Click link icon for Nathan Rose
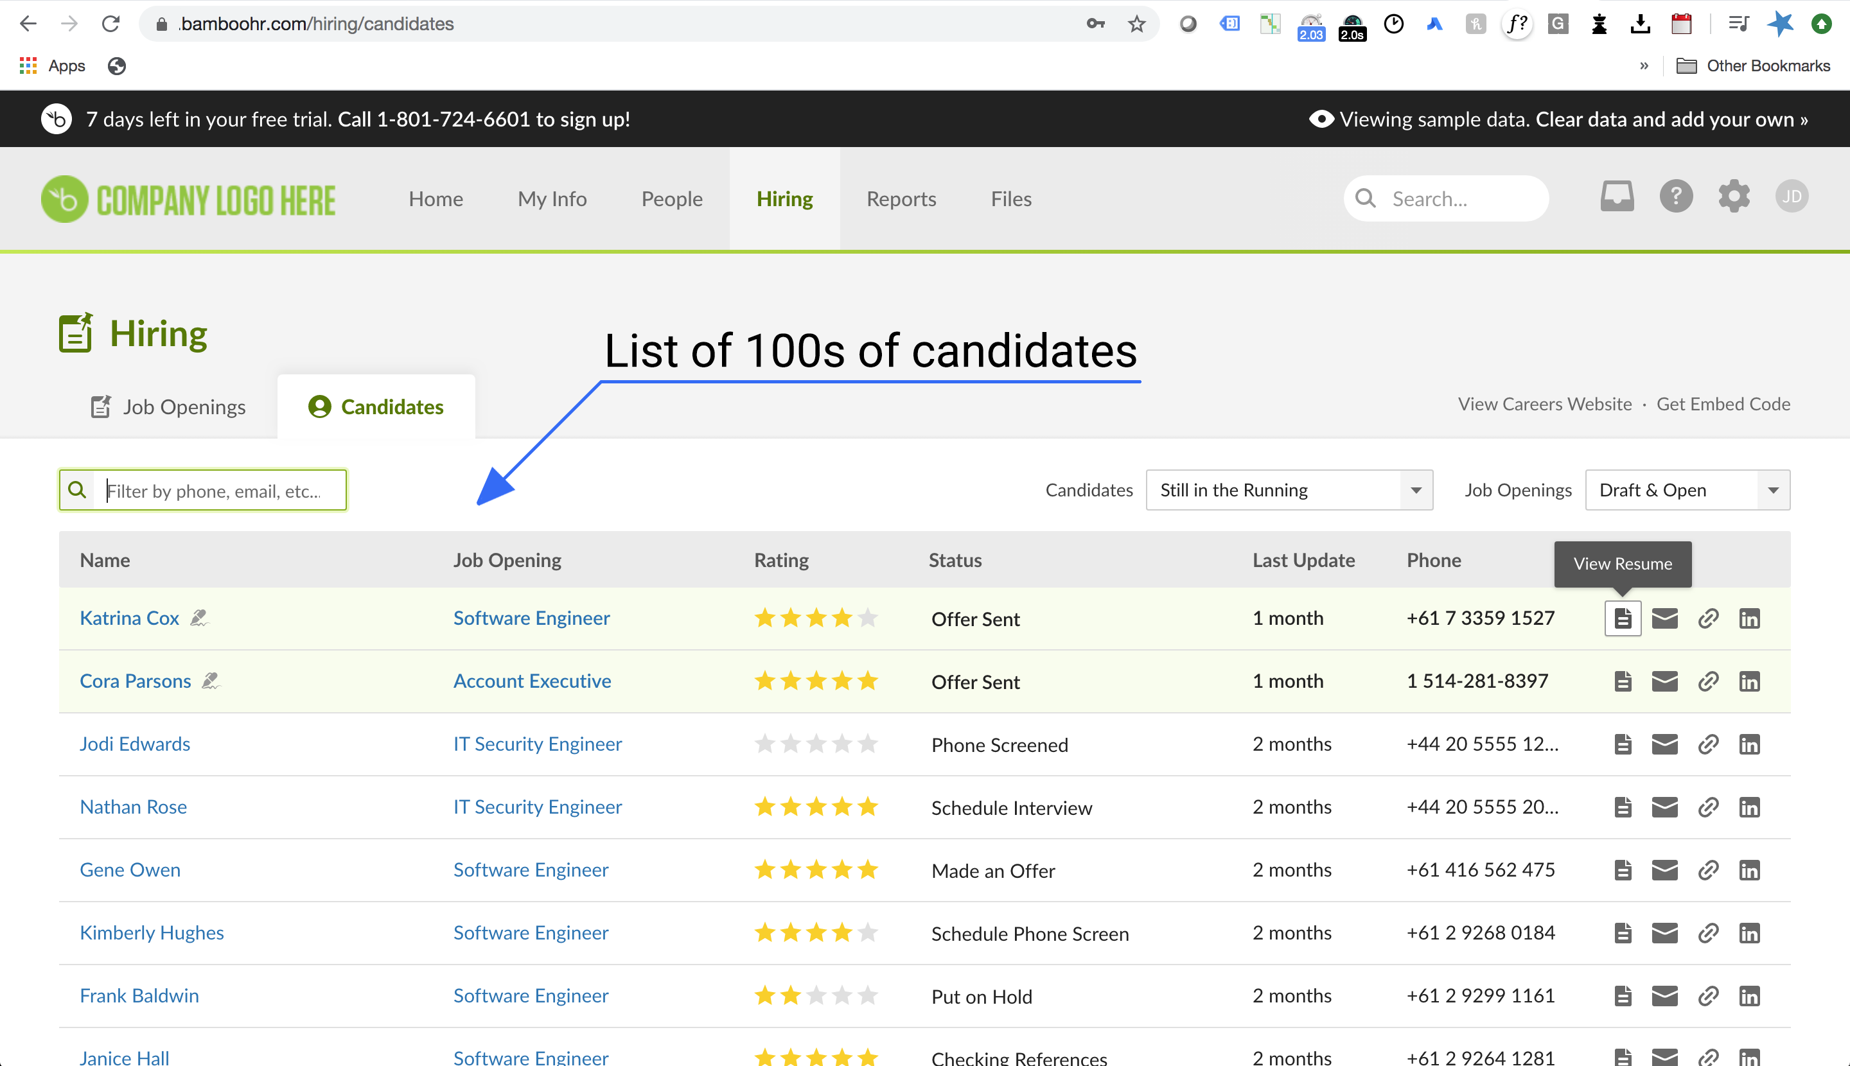The width and height of the screenshot is (1850, 1066). coord(1707,808)
